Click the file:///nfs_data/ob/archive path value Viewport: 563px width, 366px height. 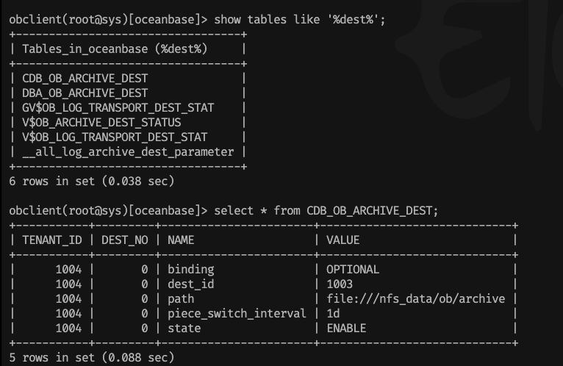[416, 299]
